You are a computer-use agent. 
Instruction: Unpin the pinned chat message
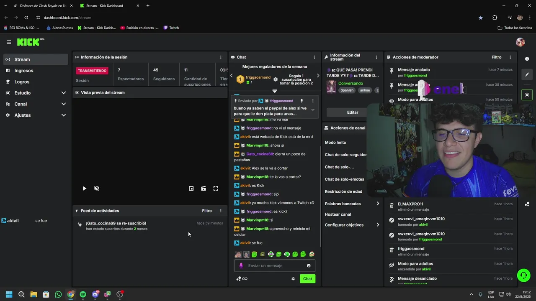pyautogui.click(x=301, y=101)
